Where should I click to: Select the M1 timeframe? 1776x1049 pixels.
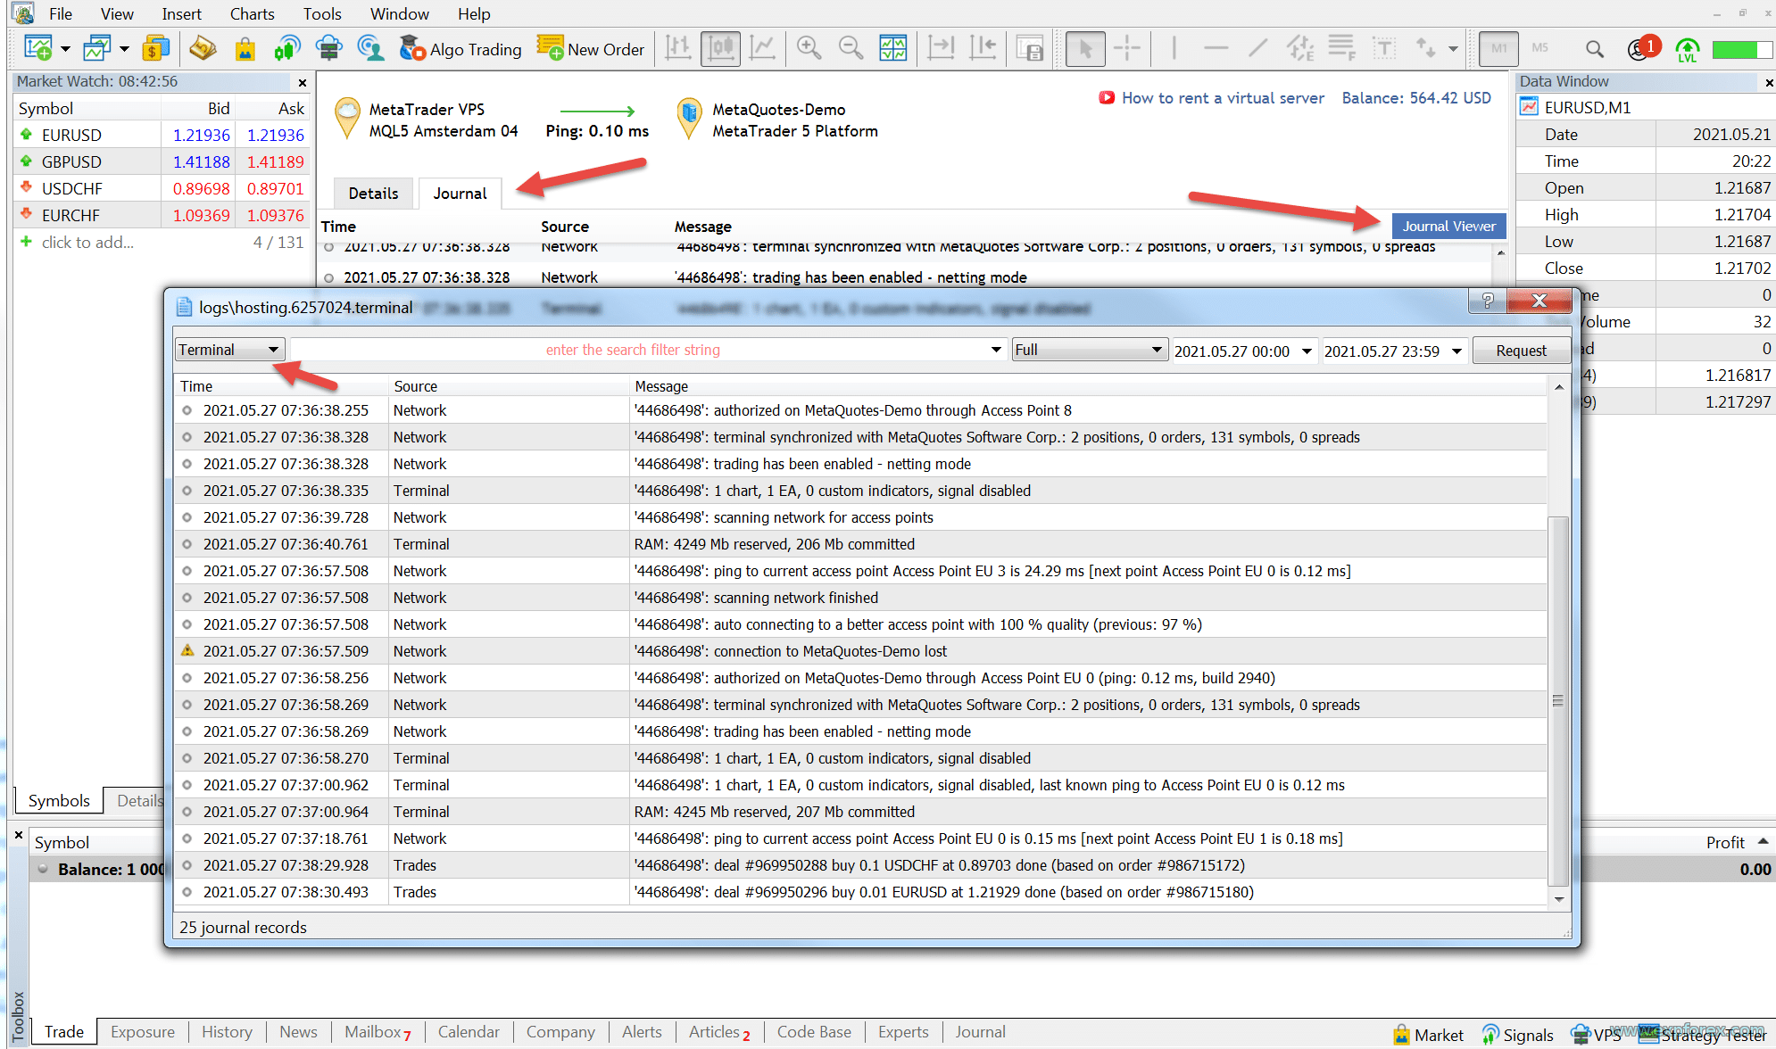coord(1498,48)
